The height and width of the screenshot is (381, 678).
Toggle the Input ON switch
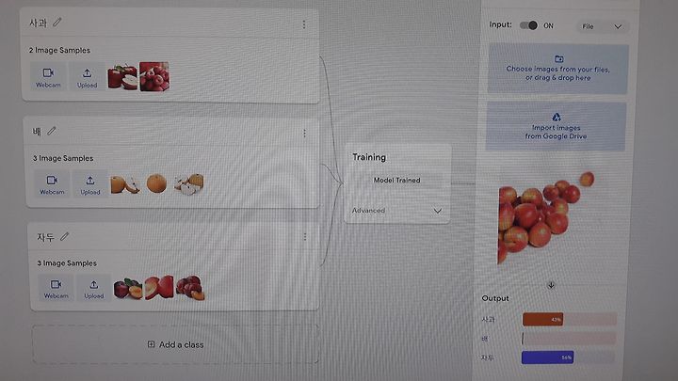pyautogui.click(x=528, y=25)
